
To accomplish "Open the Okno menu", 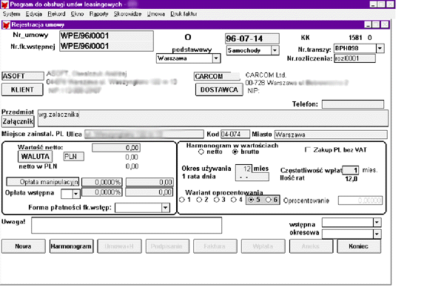I will [77, 14].
